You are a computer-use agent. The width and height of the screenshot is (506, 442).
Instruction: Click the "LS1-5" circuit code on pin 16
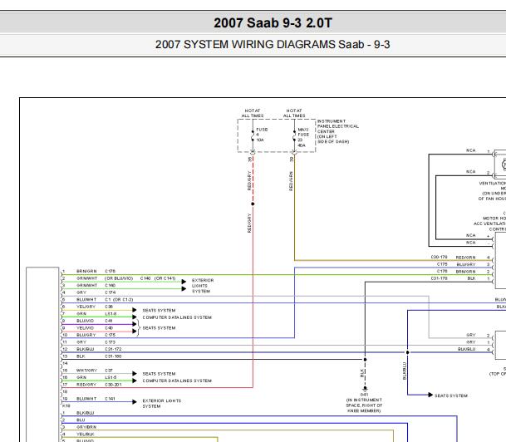[x=111, y=377]
